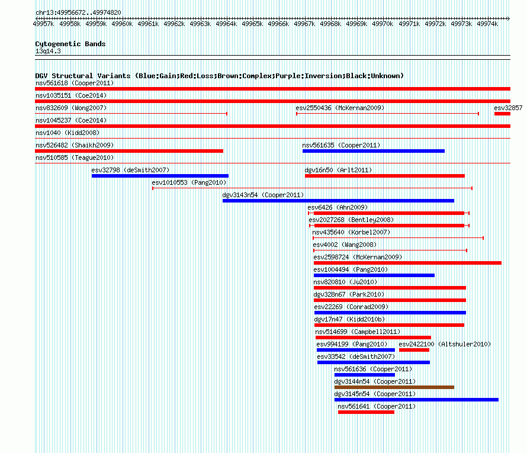527x453 pixels.
Task: Click the blue nsv561635 gain bar
Action: point(374,151)
